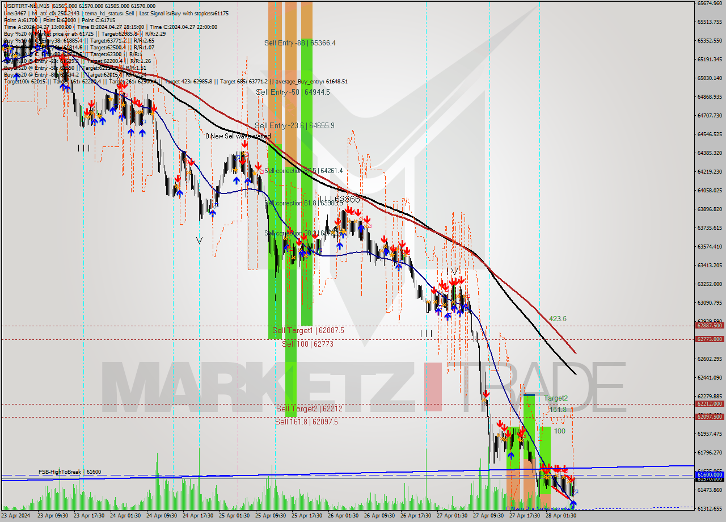Click the 'Sell 100 | 62773' label
This screenshot has width=726, height=522.
[x=307, y=344]
